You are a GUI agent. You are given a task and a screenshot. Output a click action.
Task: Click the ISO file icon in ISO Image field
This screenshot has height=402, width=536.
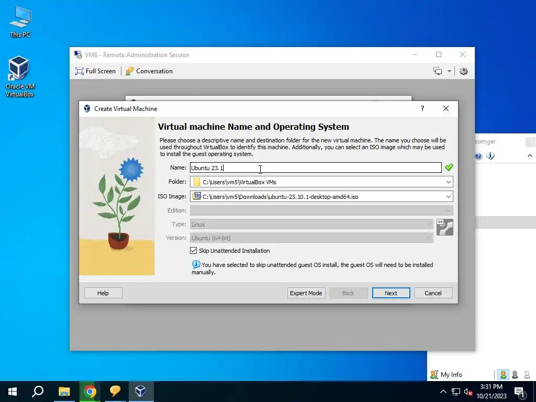pyautogui.click(x=197, y=196)
